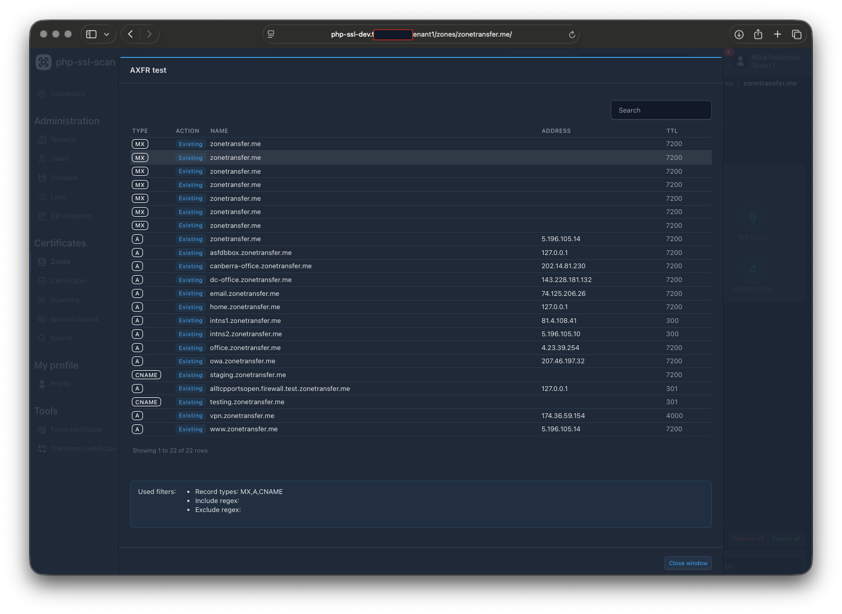Sort the table by the TYPE column header
This screenshot has width=842, height=614.
coord(140,131)
